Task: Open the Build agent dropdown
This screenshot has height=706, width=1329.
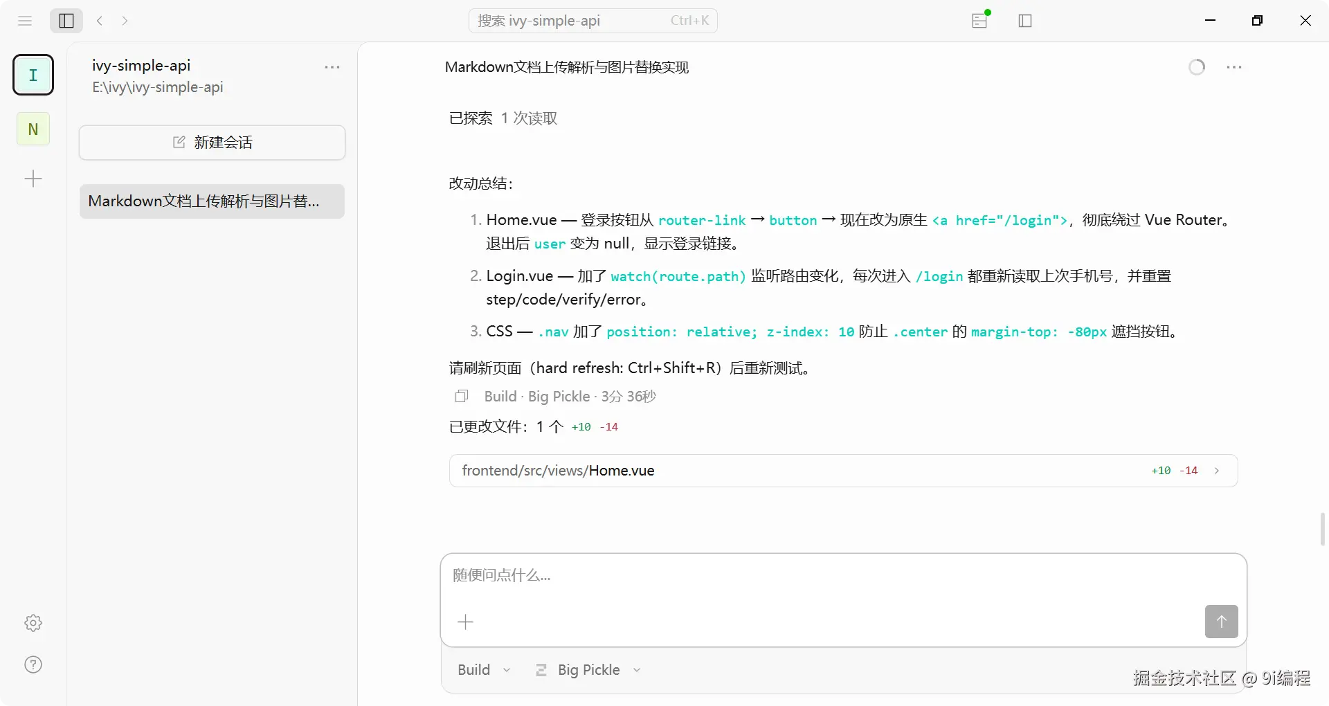Action: click(x=485, y=670)
